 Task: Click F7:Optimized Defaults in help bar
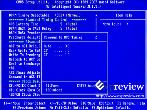click(x=111, y=108)
